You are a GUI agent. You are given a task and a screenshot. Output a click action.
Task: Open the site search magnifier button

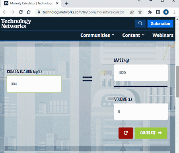(x=140, y=24)
